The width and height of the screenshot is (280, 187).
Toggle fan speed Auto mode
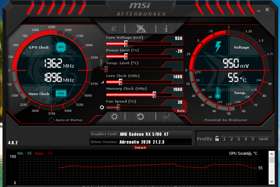181,111
